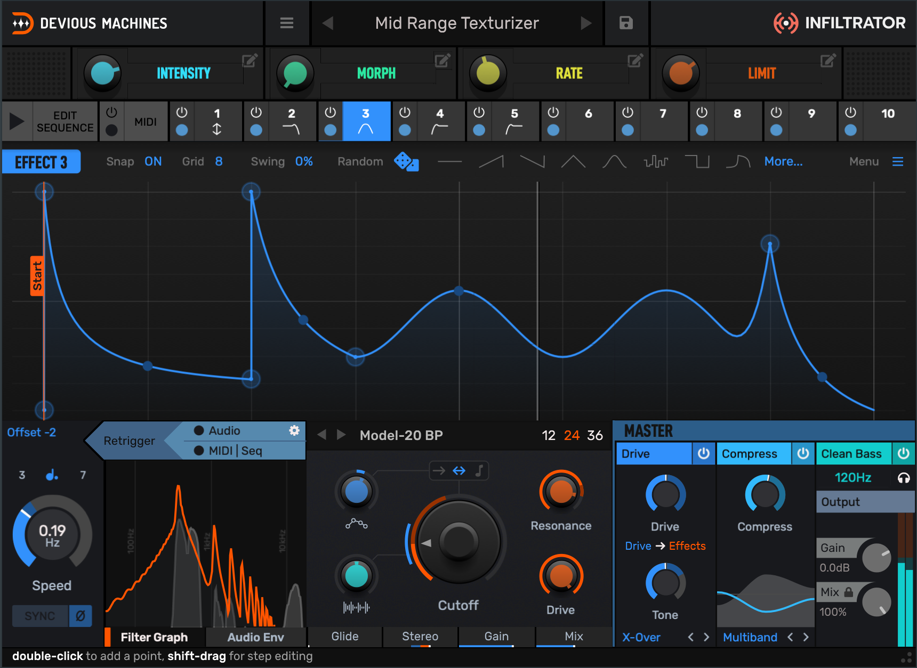
Task: Previous filter model arrow
Action: pyautogui.click(x=321, y=435)
